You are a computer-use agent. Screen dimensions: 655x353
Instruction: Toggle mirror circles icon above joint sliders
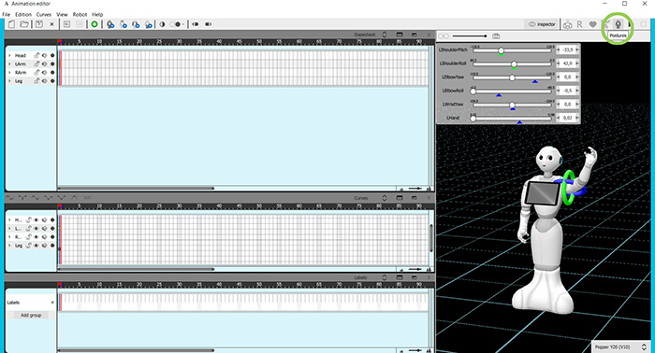pos(444,36)
